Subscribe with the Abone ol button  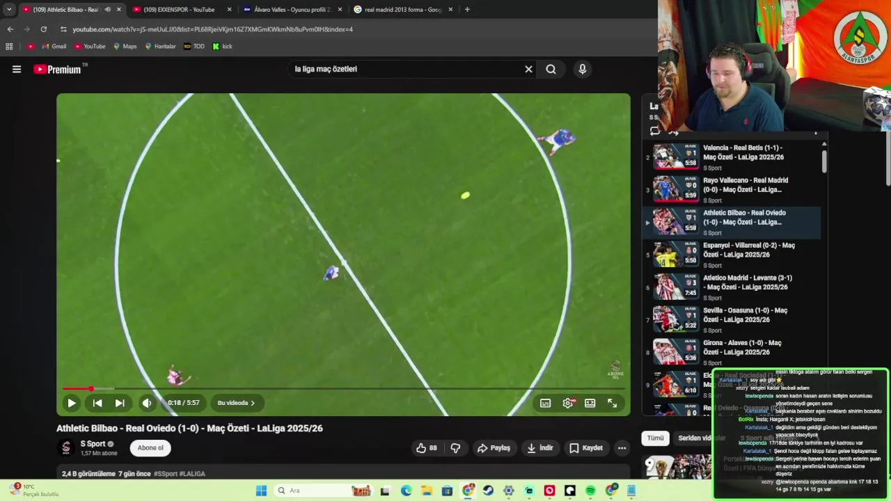[x=150, y=447]
